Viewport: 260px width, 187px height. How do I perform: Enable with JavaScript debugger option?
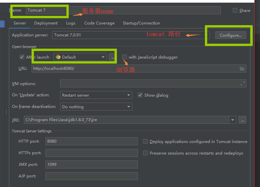point(125,57)
